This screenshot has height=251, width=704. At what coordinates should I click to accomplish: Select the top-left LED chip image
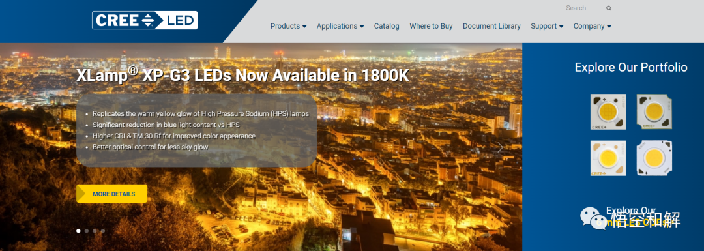(x=608, y=111)
